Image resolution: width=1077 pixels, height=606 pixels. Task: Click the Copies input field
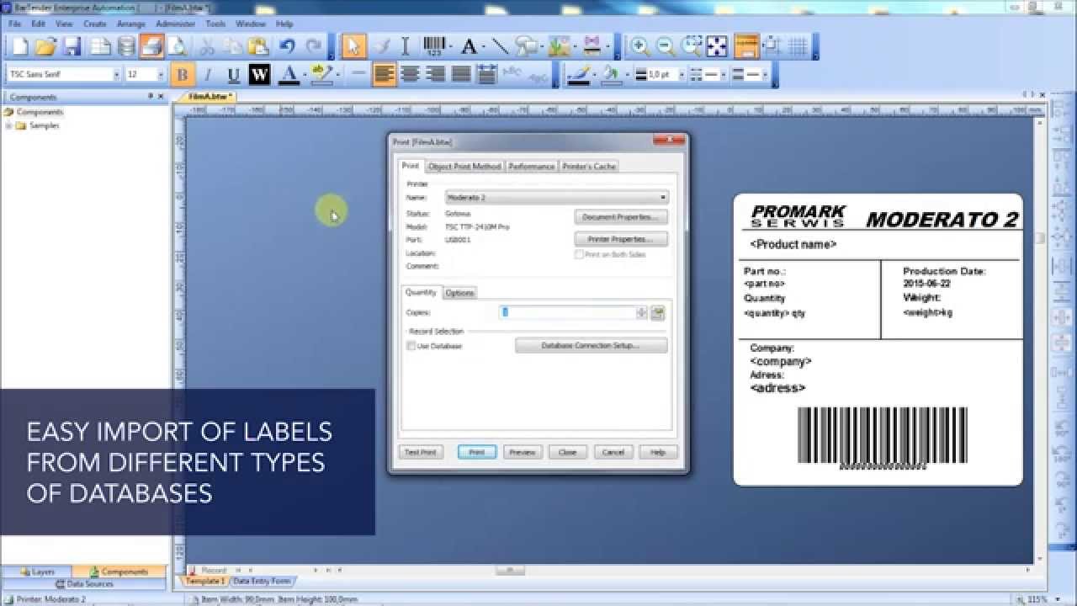[568, 312]
